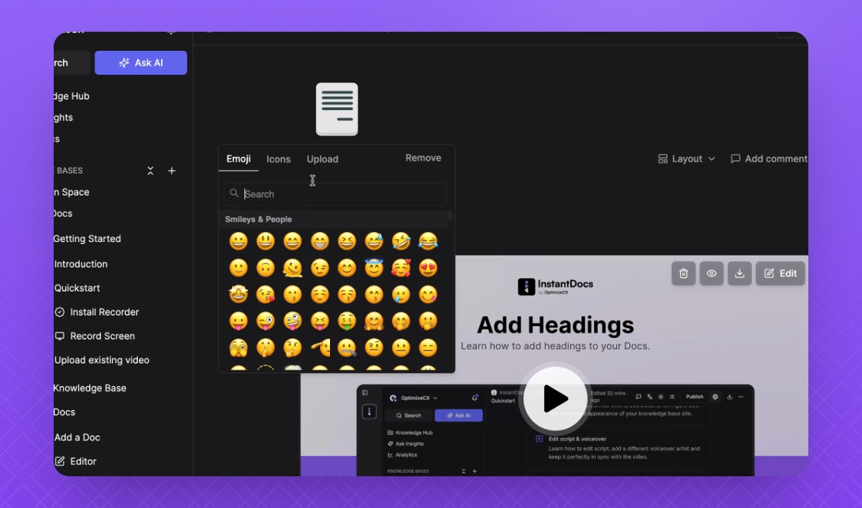Select the saluting face emoji
The image size is (862, 508).
pos(319,347)
